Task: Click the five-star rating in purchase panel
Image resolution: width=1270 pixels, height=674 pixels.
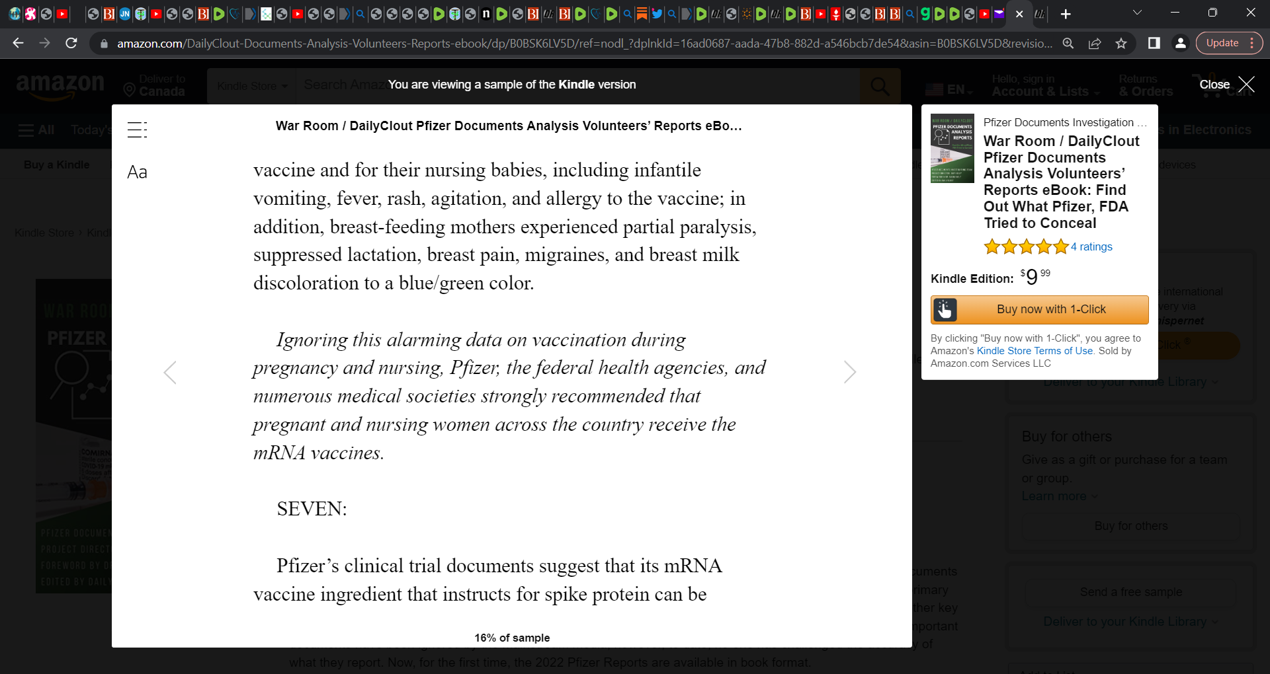Action: coord(1026,247)
